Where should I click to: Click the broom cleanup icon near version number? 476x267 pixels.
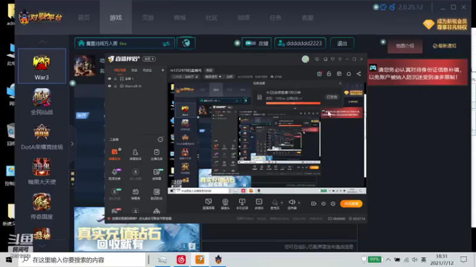click(392, 7)
